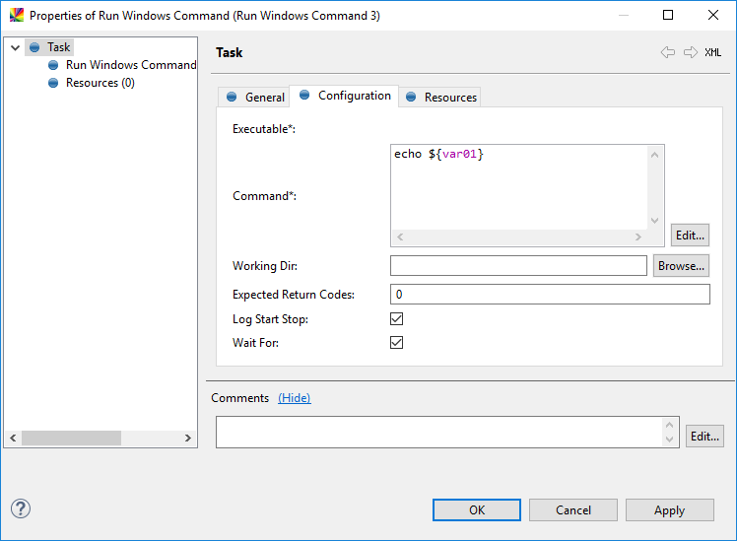The image size is (737, 541).
Task: Toggle the Log Start Stop checkbox
Action: click(397, 319)
